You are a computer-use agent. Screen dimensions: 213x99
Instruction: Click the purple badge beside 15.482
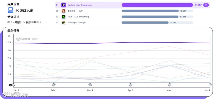click(206, 5)
